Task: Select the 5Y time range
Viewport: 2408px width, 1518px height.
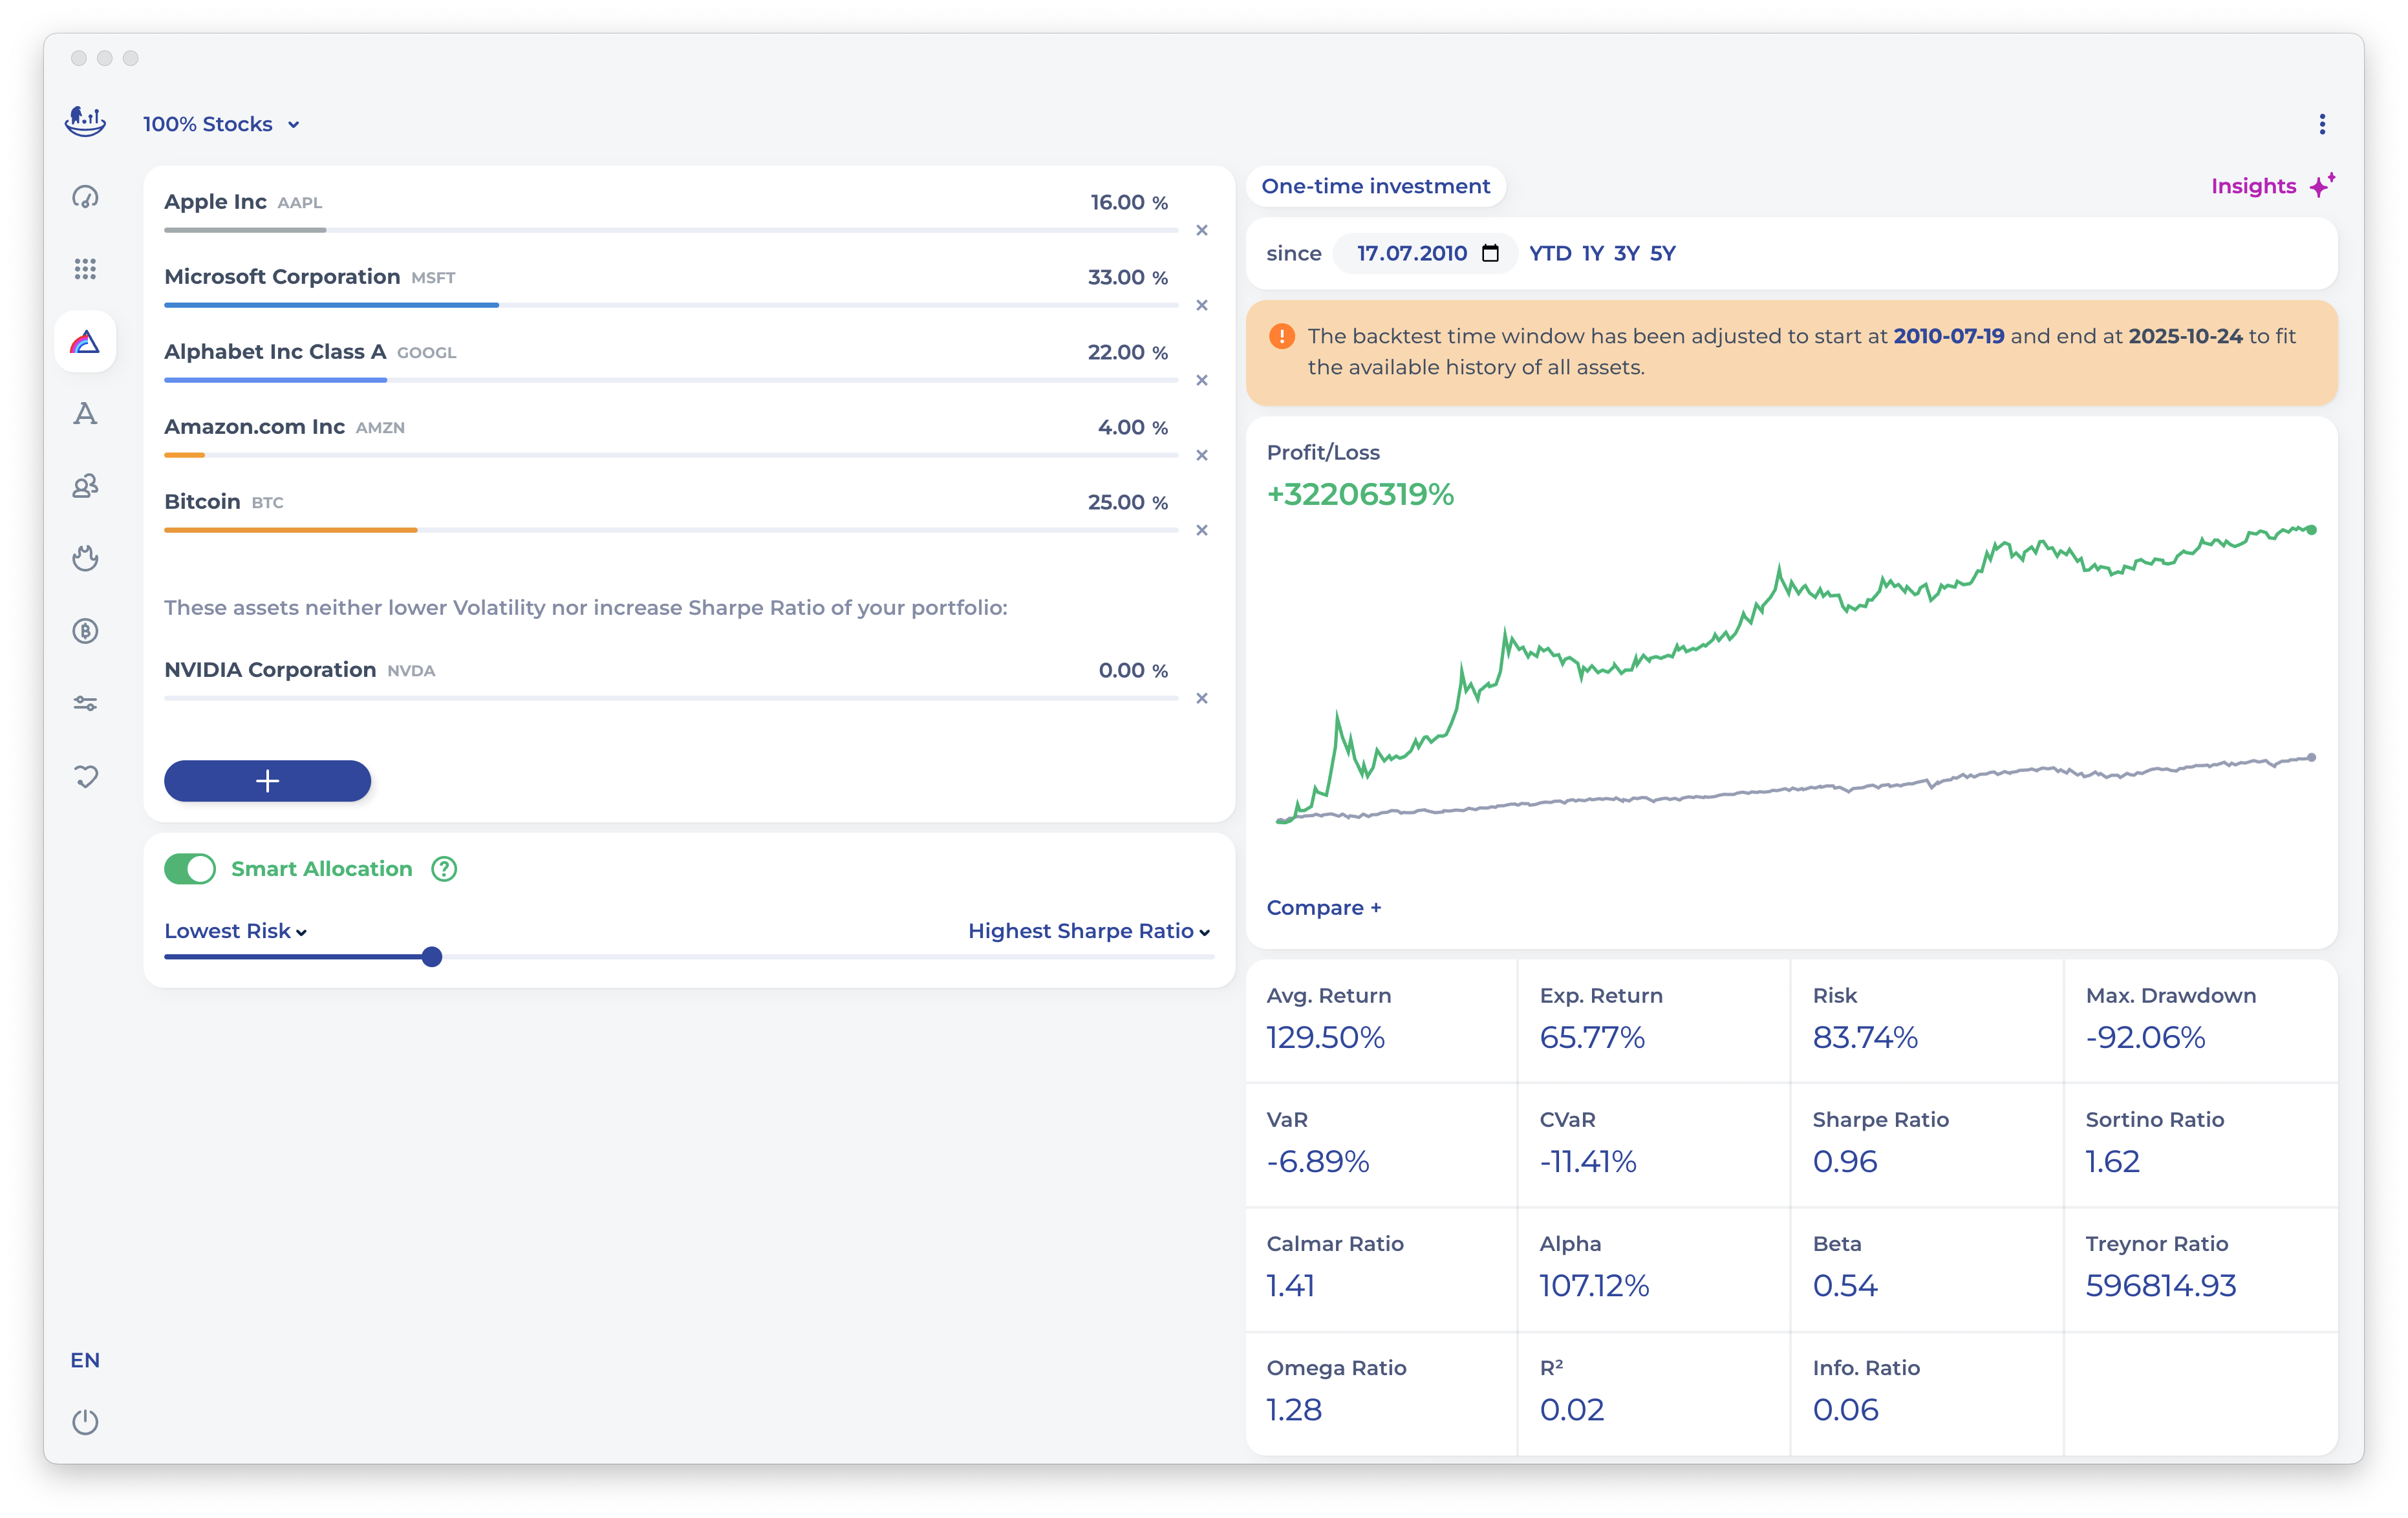Action: point(1662,253)
